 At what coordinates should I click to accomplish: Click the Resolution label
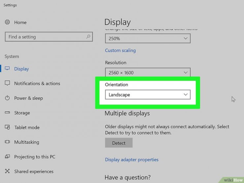[x=116, y=63]
